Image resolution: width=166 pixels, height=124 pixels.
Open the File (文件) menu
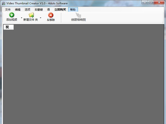coord(8,9)
